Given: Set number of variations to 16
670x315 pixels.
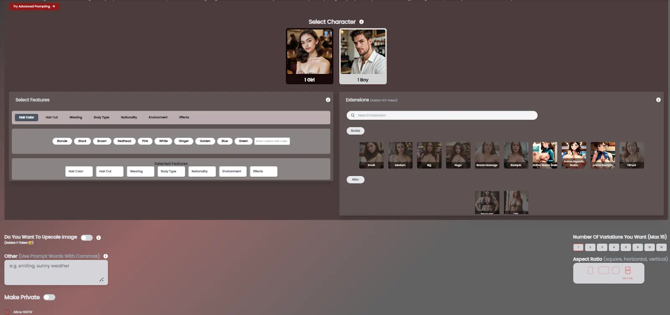Looking at the screenshot, I should click(x=661, y=247).
